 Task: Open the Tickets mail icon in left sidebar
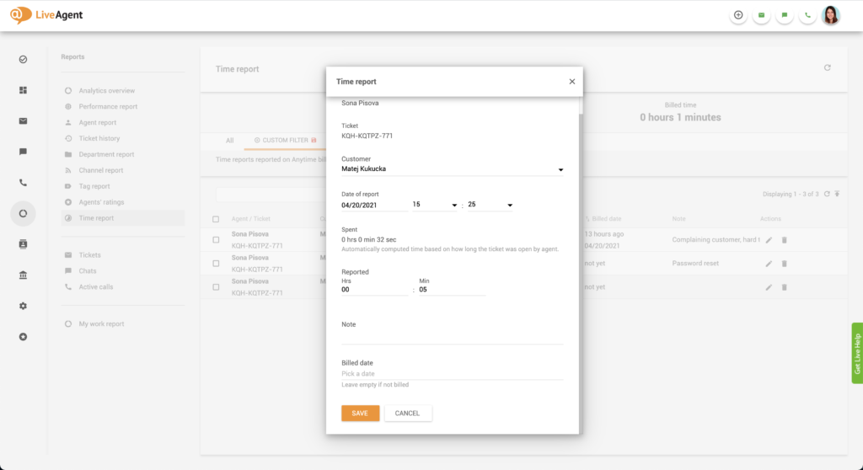23,120
